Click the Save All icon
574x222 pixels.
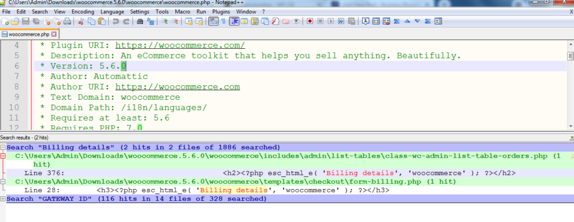point(36,21)
